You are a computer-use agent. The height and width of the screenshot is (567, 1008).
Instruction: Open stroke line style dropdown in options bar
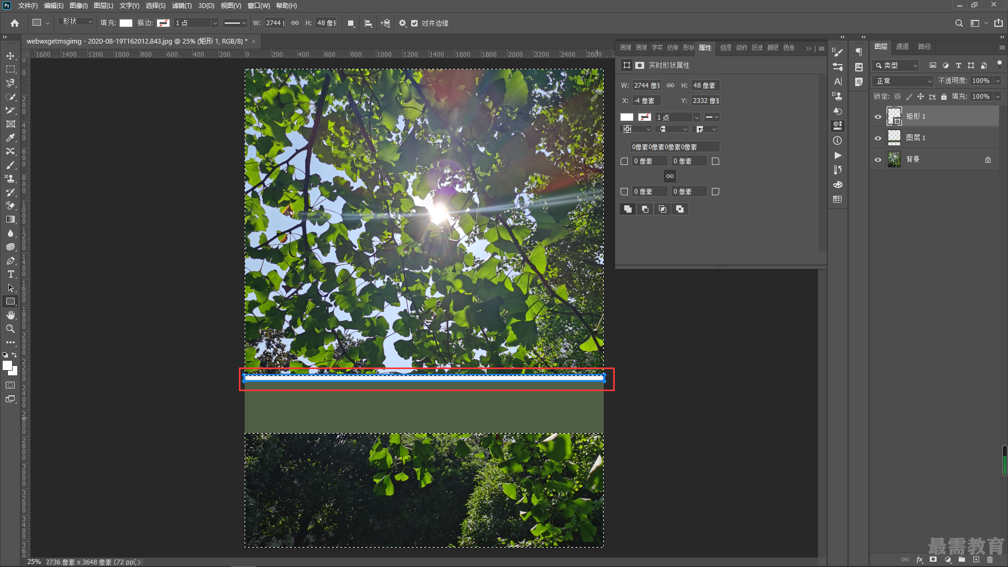[235, 23]
